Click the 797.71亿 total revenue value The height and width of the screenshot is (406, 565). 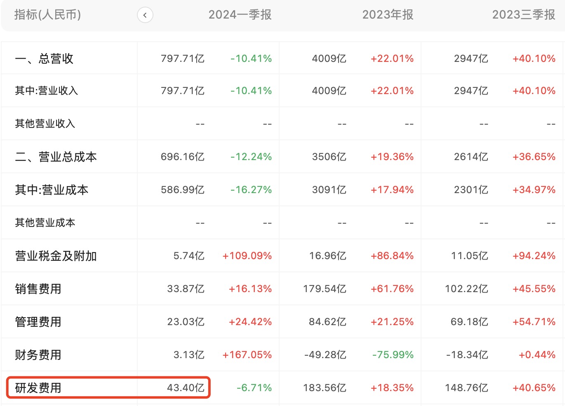click(182, 59)
